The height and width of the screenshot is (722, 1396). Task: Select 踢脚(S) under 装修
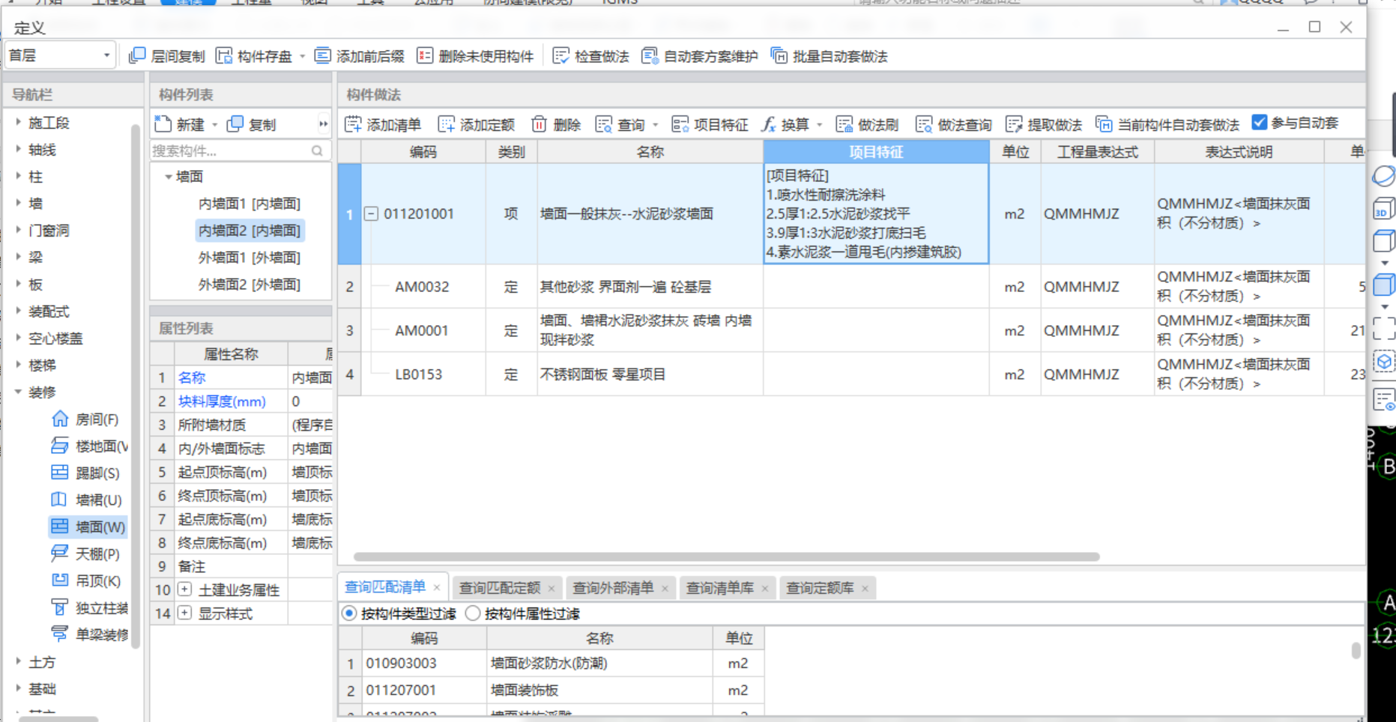(85, 473)
